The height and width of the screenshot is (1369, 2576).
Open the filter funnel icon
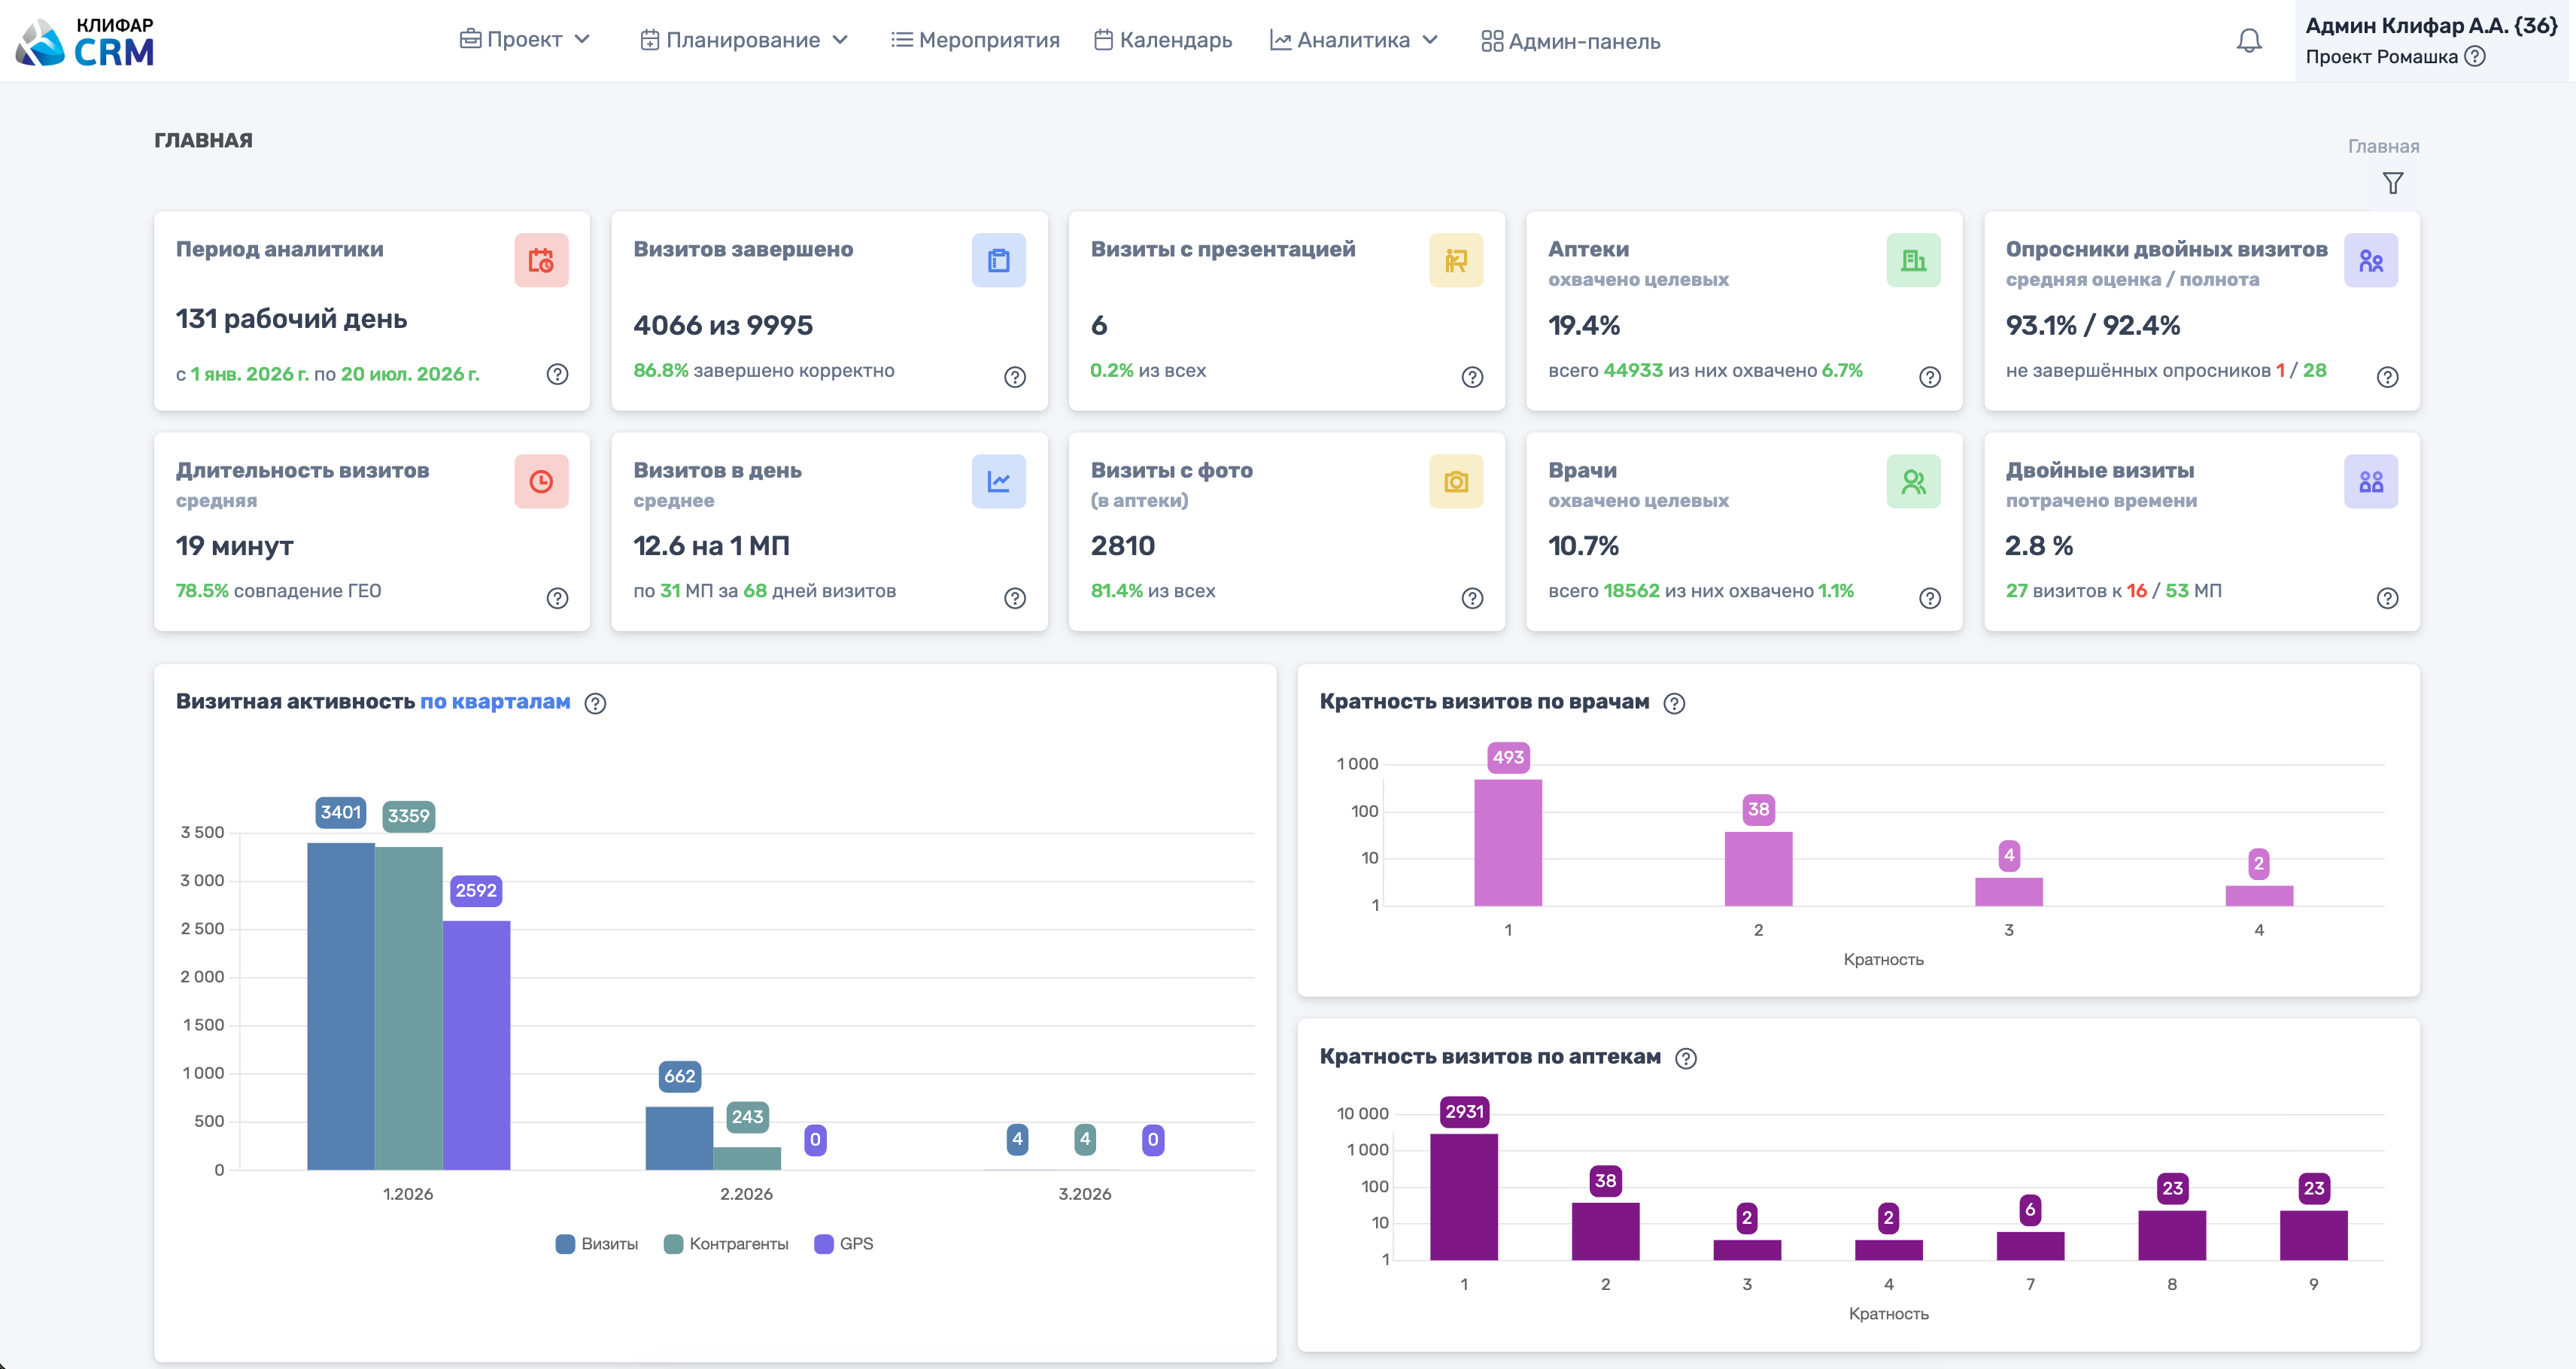pyautogui.click(x=2392, y=183)
